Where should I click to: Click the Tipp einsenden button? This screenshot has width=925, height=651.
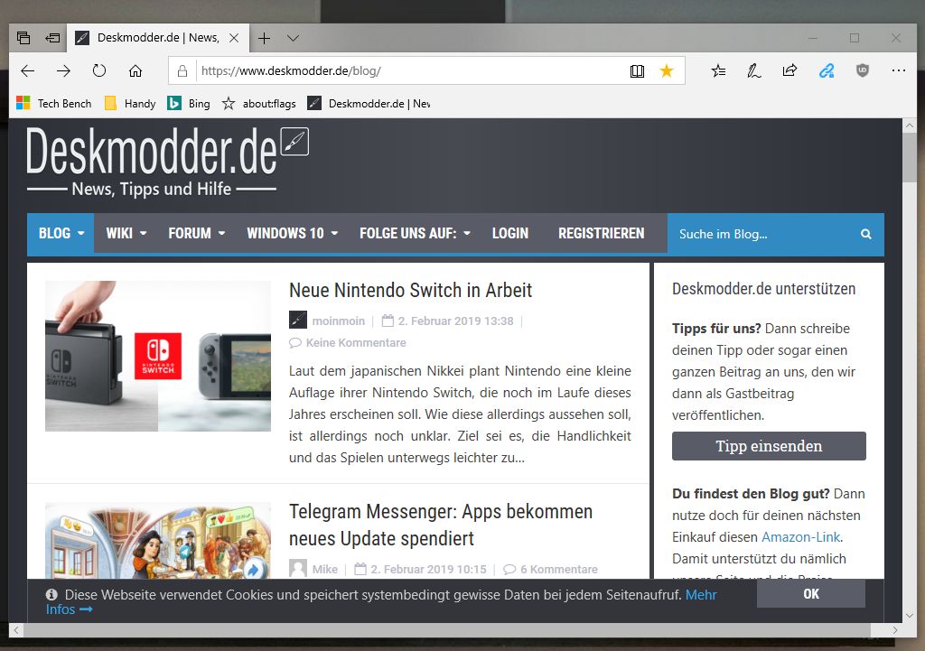point(769,446)
